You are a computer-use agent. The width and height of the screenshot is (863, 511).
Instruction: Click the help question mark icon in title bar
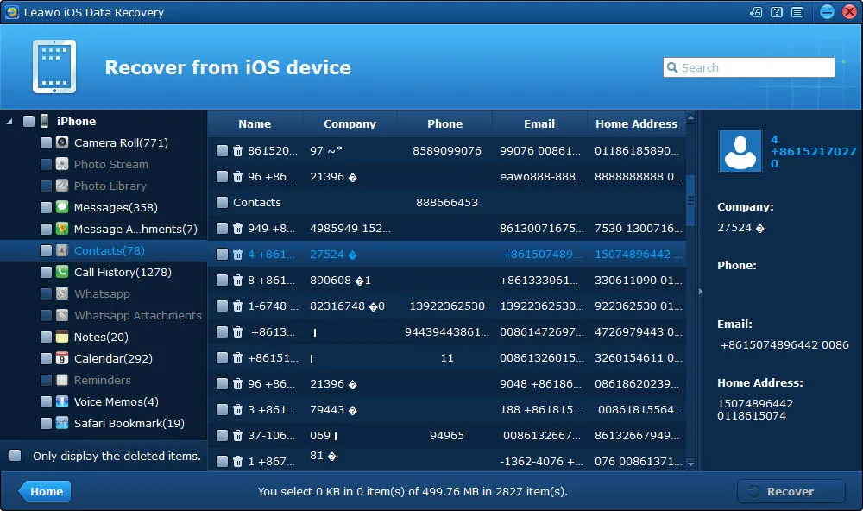pos(777,12)
